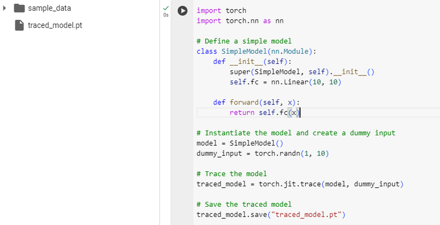
Task: Select the traced_model.pt file icon
Action: 19,26
